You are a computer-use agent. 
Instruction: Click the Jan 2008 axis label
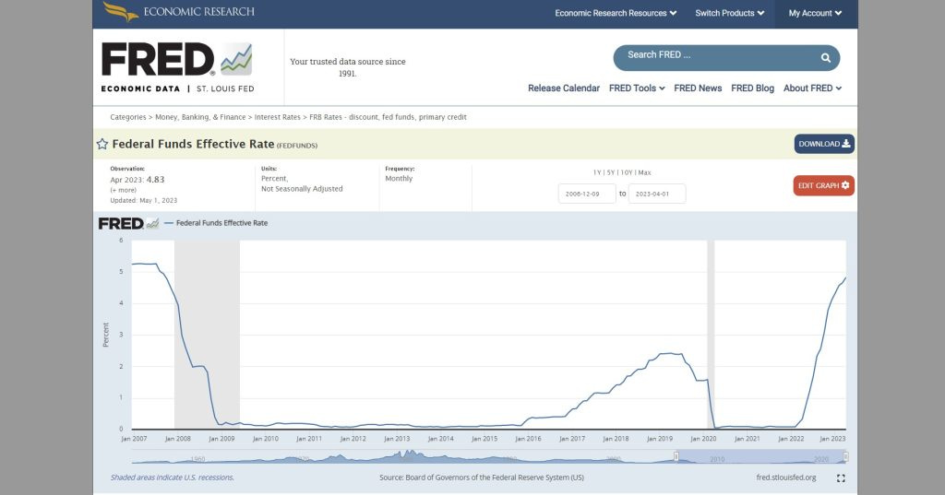click(x=178, y=439)
